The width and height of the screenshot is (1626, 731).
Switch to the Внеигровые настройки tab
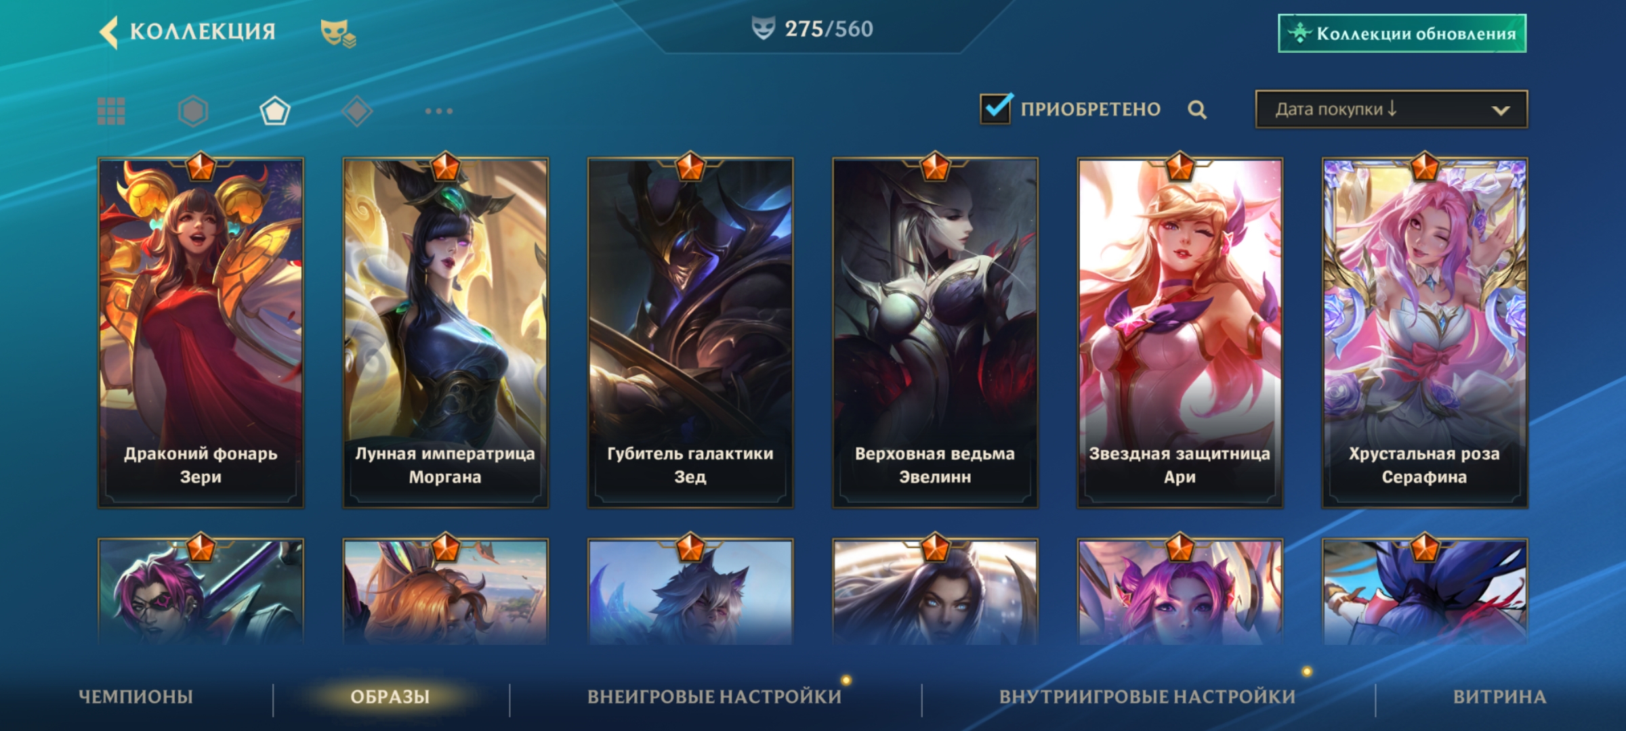715,696
